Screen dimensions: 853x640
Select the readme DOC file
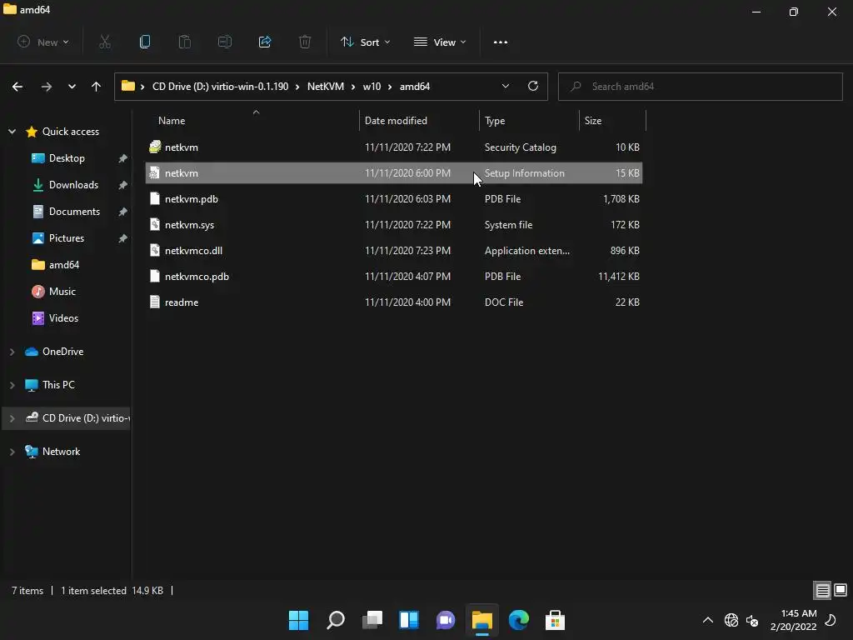point(394,302)
